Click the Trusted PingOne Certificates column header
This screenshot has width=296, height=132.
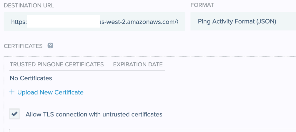pos(57,65)
